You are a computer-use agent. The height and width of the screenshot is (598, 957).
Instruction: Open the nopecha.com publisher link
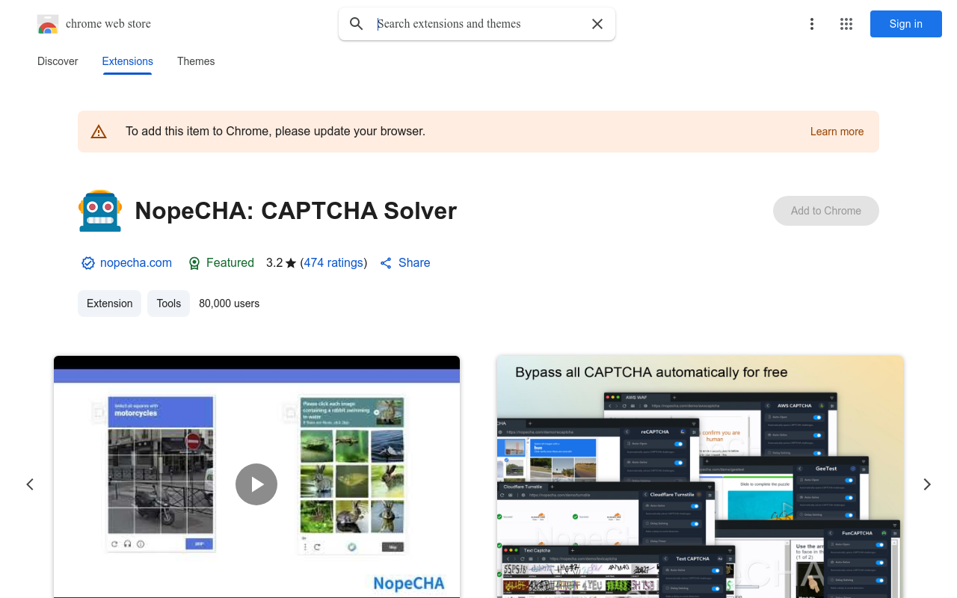pos(136,263)
